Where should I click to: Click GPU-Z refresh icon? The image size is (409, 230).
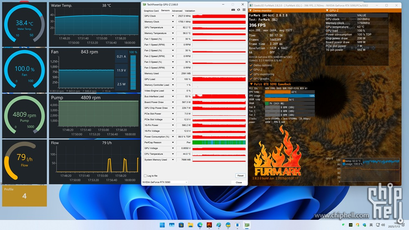pyautogui.click(x=238, y=10)
